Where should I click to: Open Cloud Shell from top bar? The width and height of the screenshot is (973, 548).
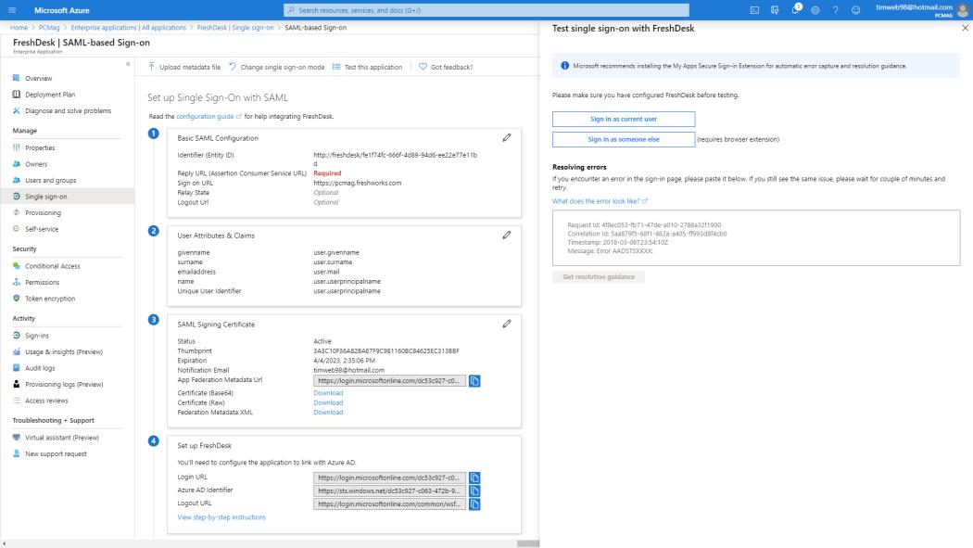point(754,10)
